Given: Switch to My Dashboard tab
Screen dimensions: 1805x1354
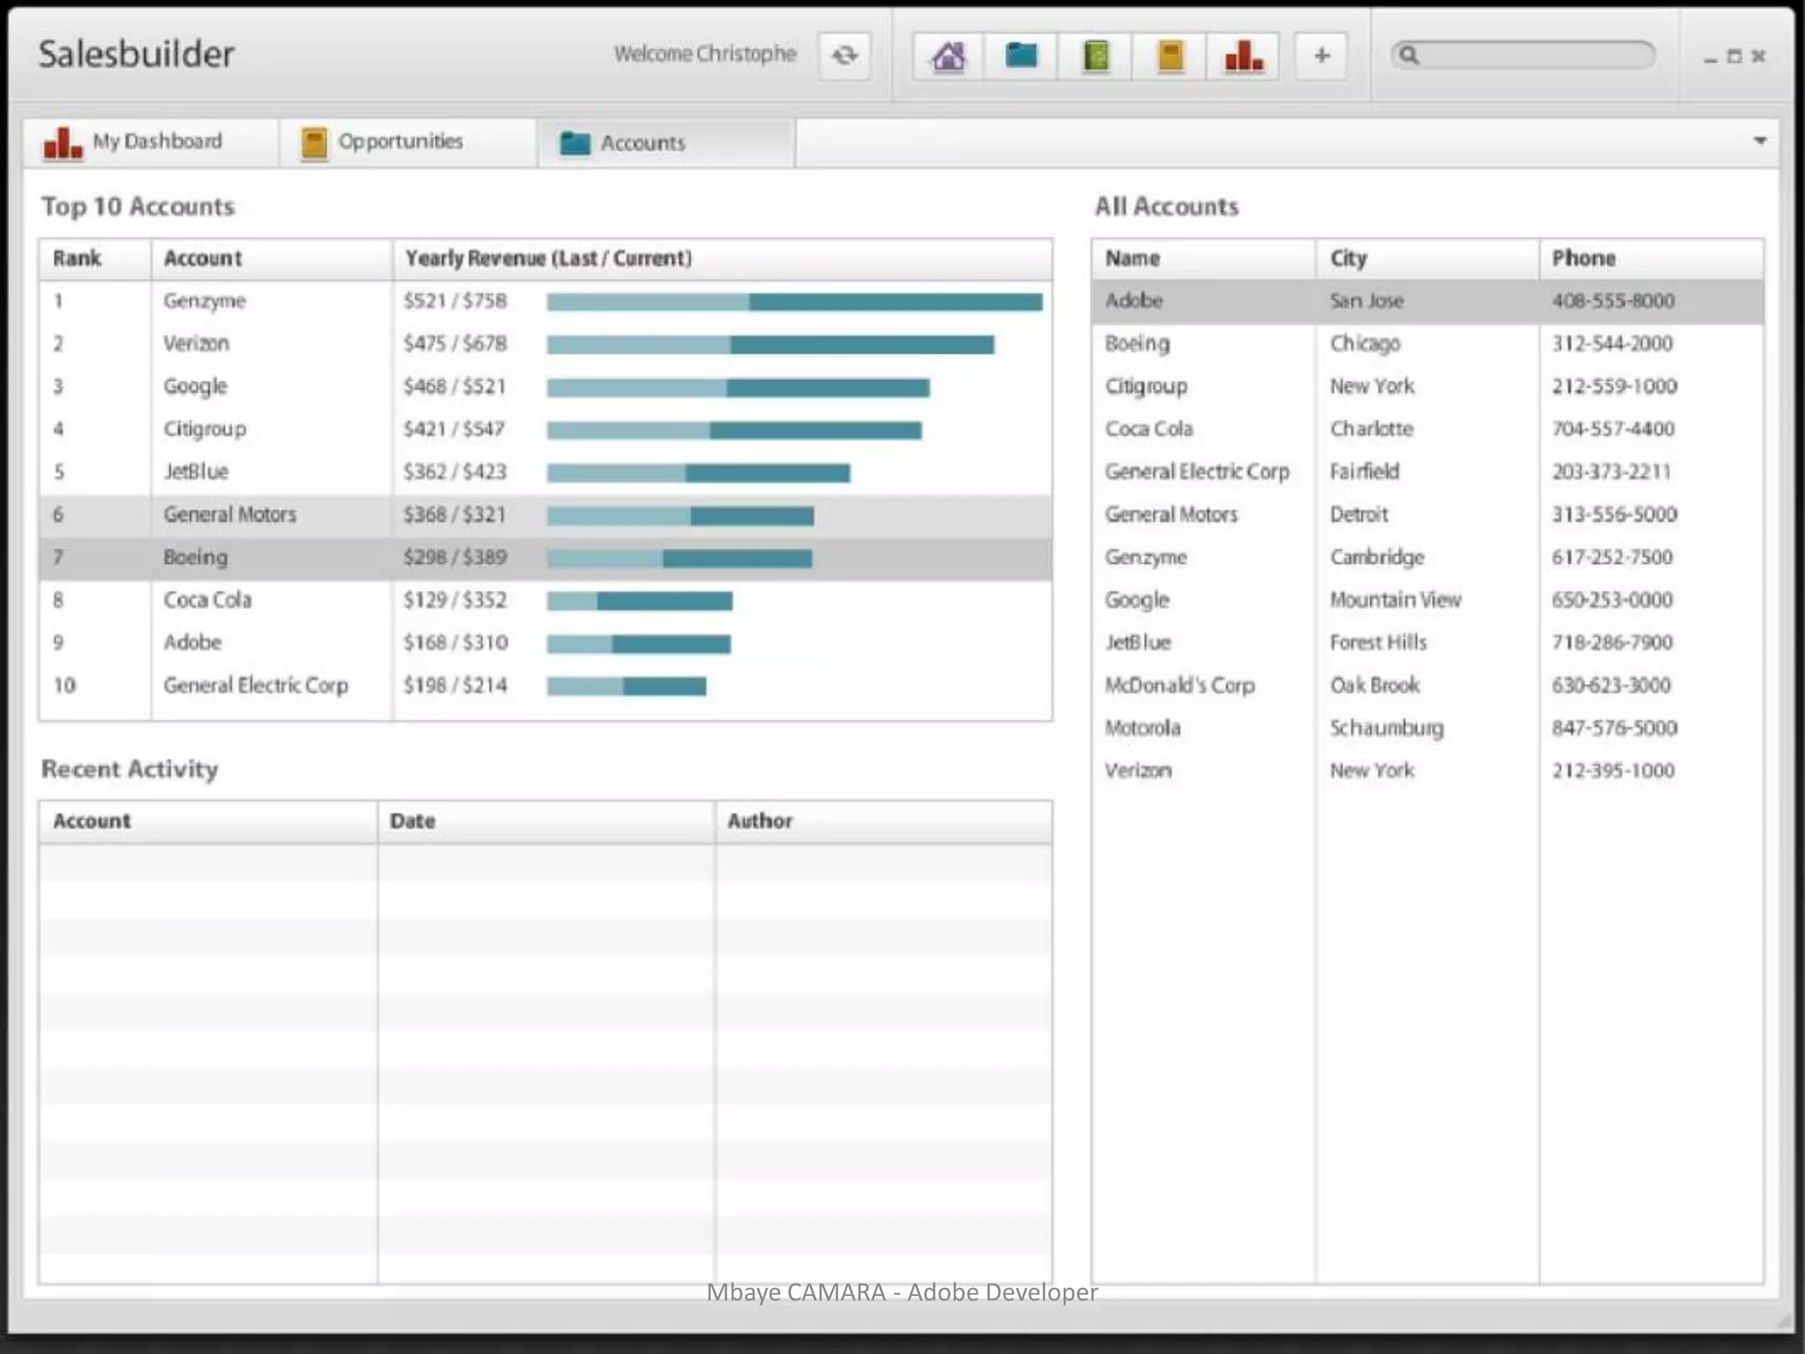Looking at the screenshot, I should (150, 142).
